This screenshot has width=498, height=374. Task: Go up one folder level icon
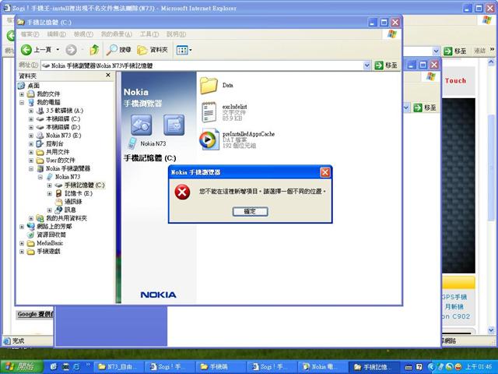point(94,50)
